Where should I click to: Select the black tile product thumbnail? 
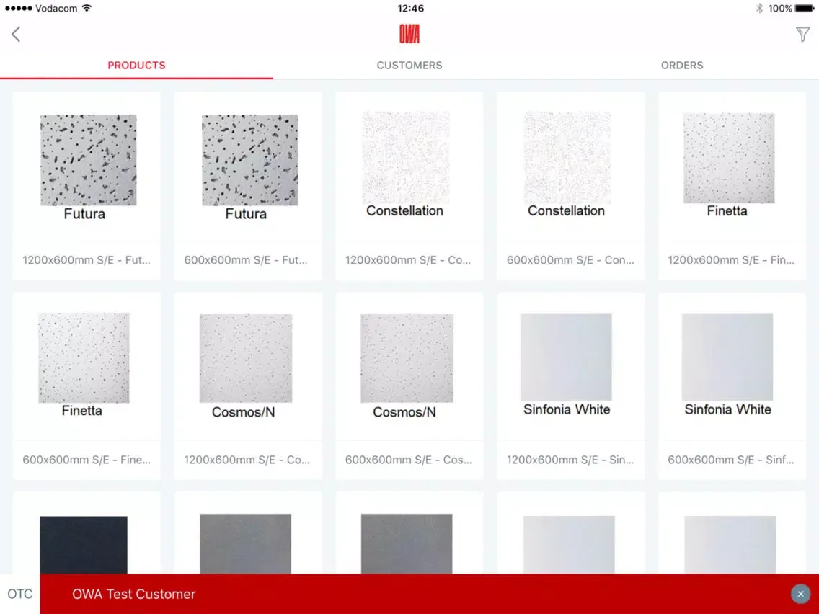(84, 545)
